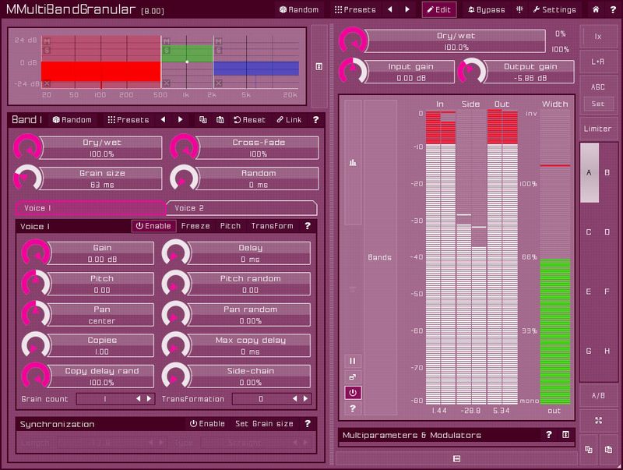This screenshot has height=470, width=623.
Task: Click the Grain count value field
Action: (105, 398)
